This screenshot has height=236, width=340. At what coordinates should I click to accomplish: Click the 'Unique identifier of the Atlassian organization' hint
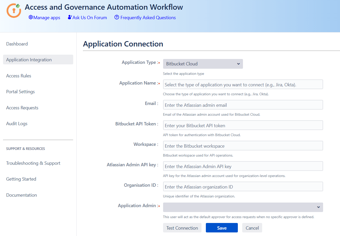tap(199, 196)
